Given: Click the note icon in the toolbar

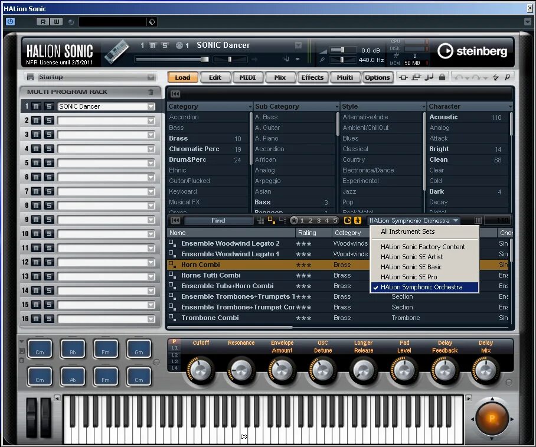Looking at the screenshot, I should [x=429, y=77].
